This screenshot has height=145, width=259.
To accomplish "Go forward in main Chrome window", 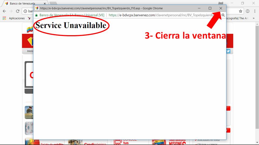I will pyautogui.click(x=11, y=11).
